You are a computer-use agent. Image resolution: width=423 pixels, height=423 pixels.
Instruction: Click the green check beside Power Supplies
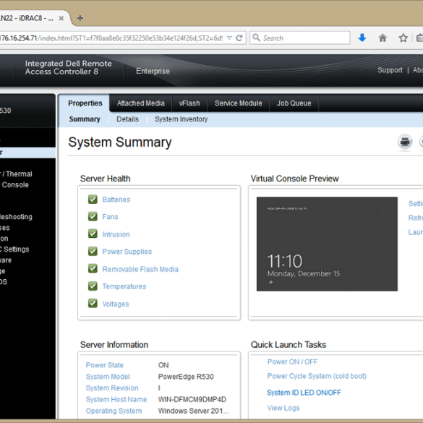93,251
